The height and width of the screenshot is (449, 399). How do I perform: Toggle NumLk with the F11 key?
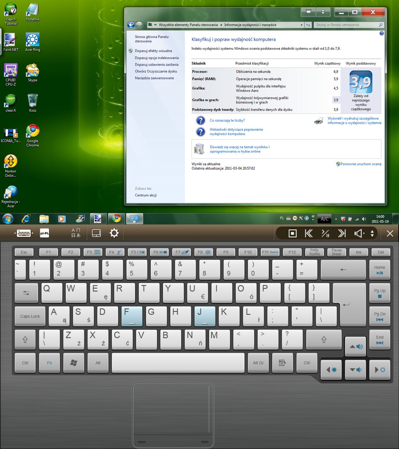pyautogui.click(x=270, y=252)
